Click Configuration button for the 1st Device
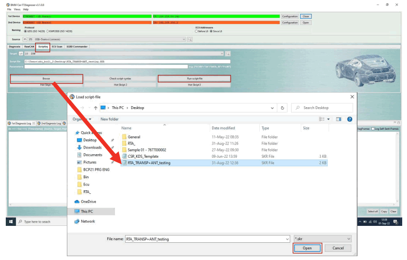The image size is (407, 260). (290, 16)
